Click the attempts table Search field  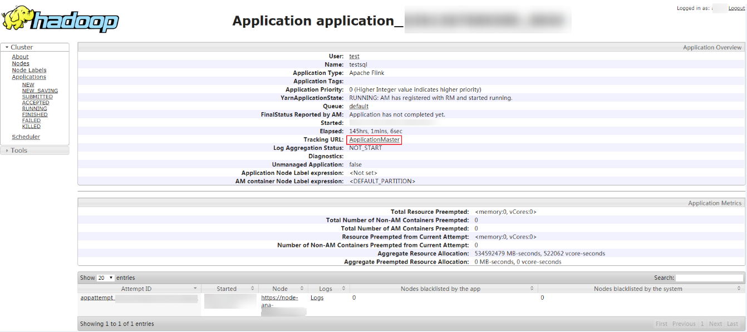709,278
